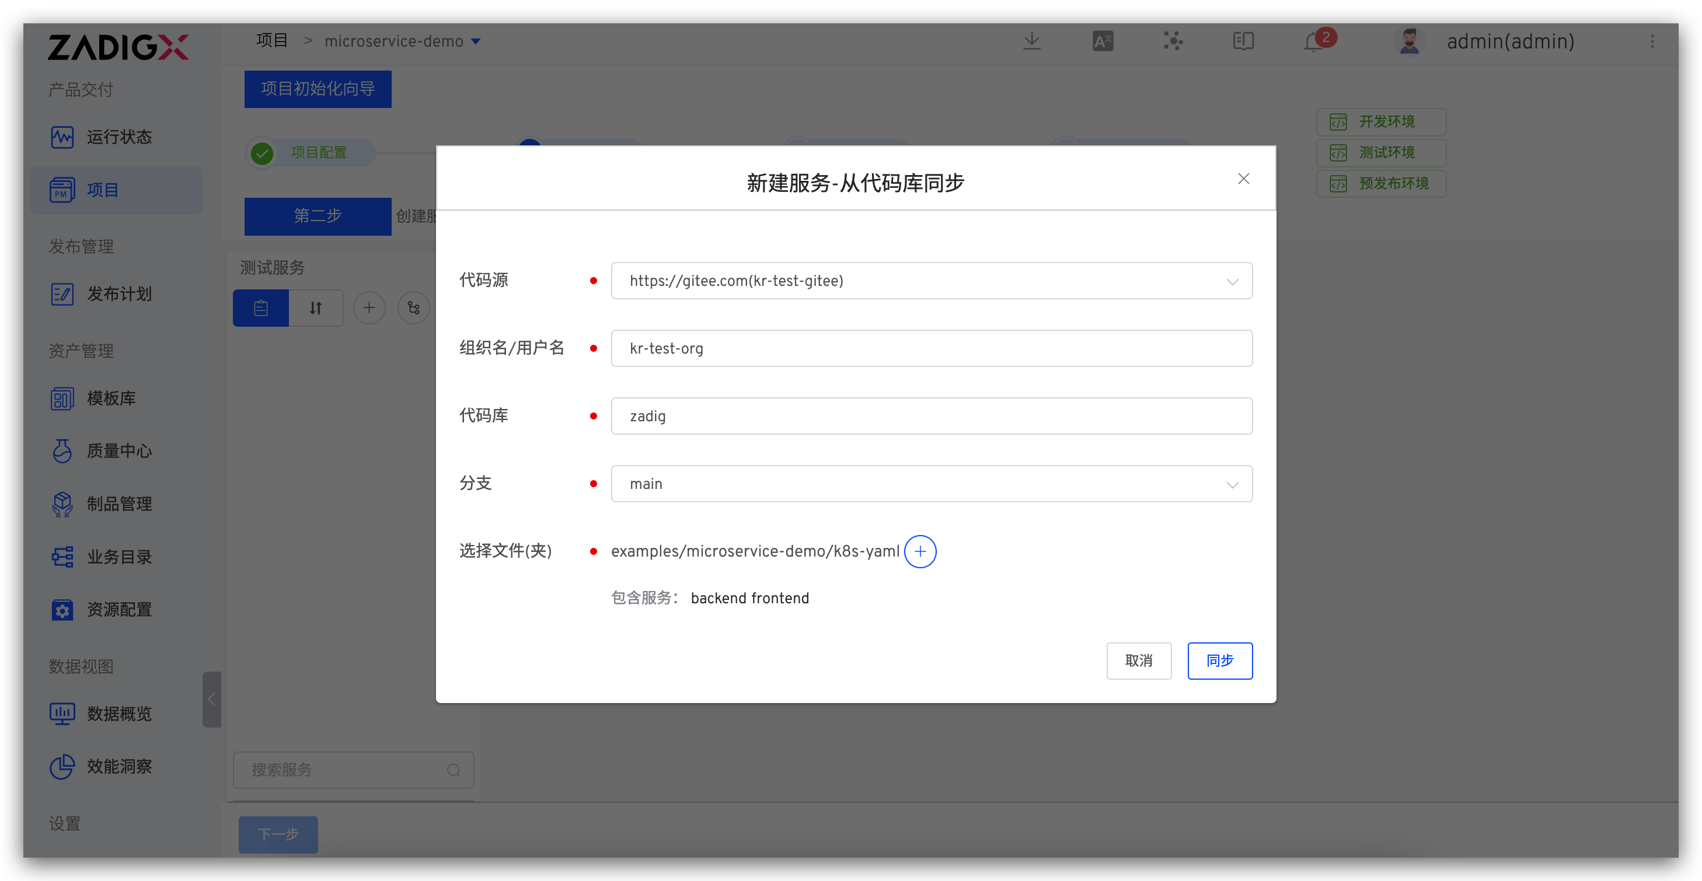
Task: Click the language translate icon
Action: (x=1103, y=41)
